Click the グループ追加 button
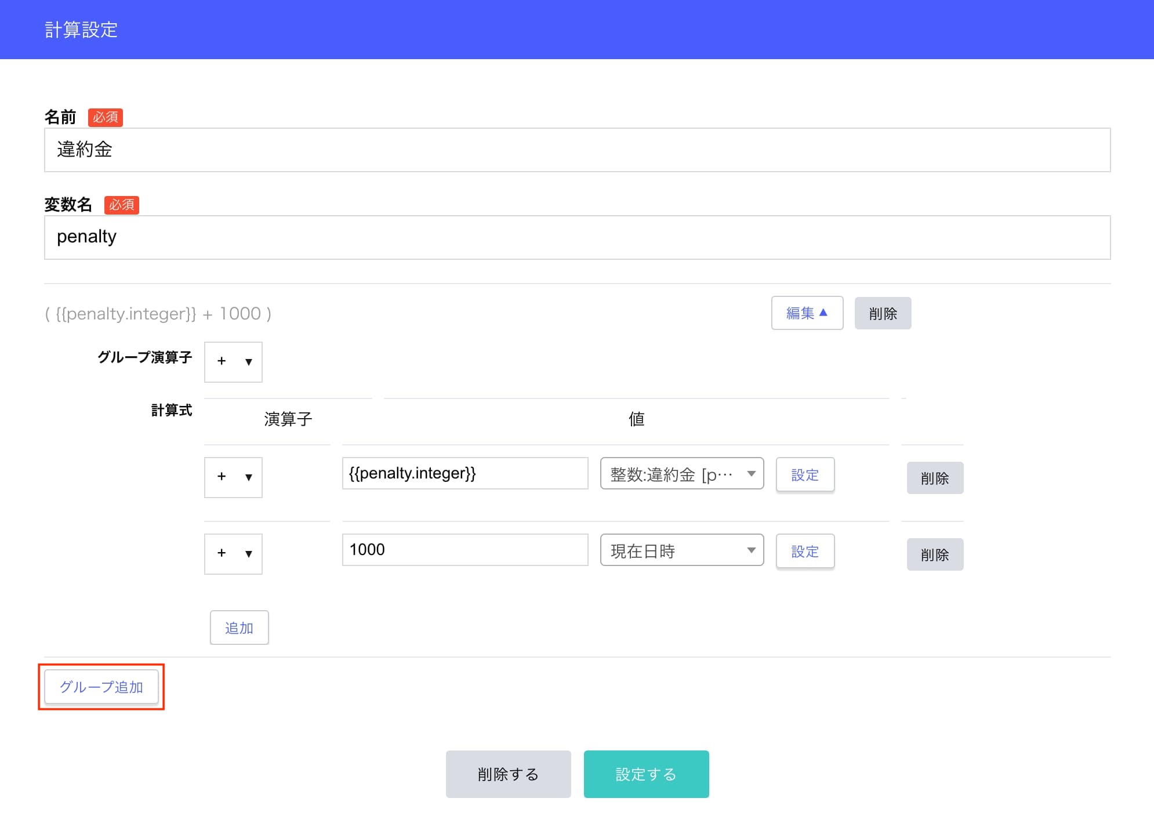 101,687
